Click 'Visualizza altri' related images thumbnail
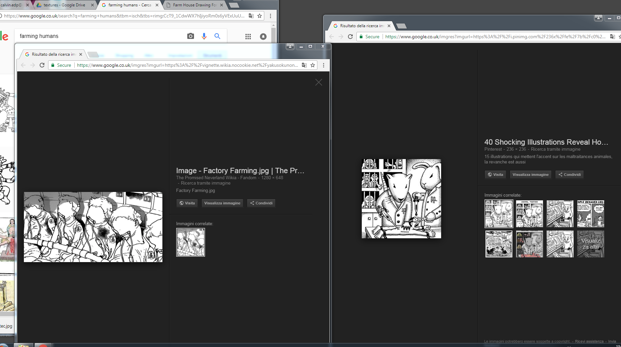This screenshot has height=347, width=621. click(x=590, y=244)
